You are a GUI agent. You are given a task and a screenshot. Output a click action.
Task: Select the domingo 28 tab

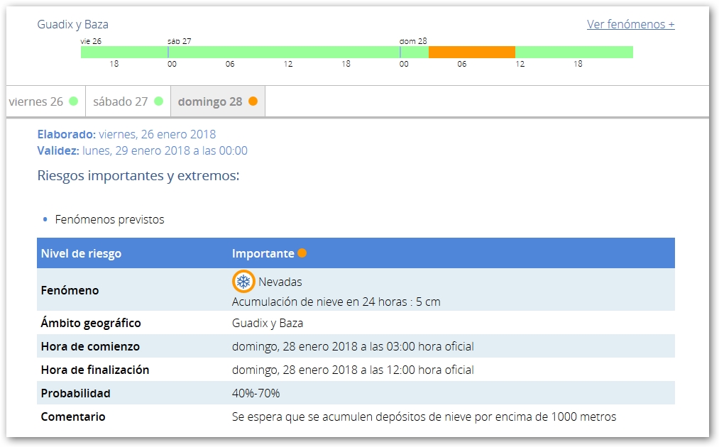coord(210,101)
